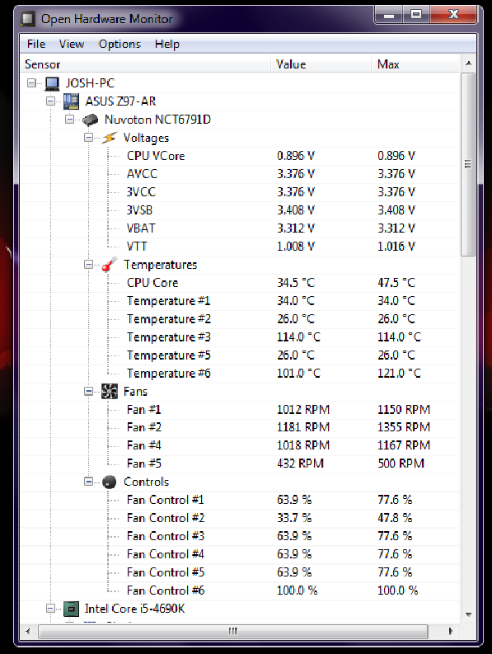492x654 pixels.
Task: Click the 47.5 °C max value
Action: point(396,283)
